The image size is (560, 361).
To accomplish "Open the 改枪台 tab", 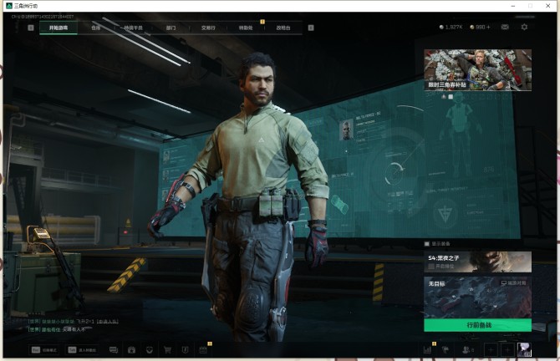I will coord(283,28).
